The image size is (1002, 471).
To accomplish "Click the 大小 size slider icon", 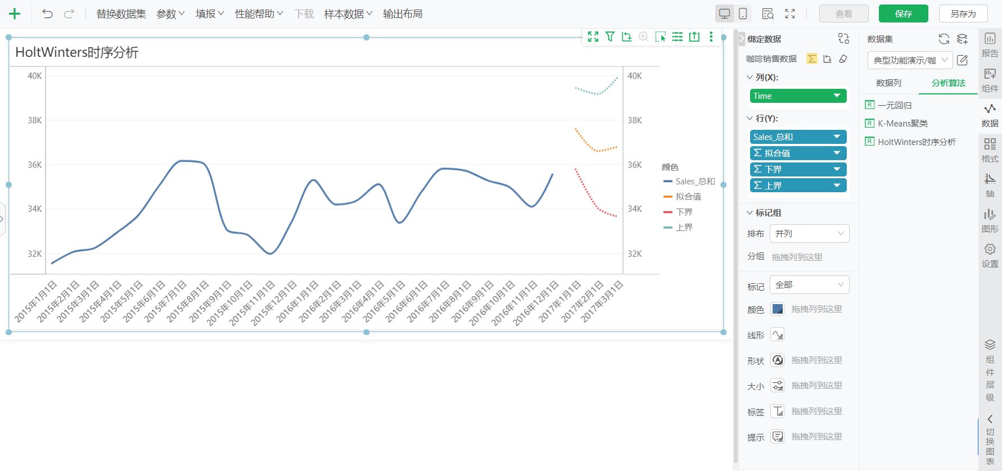I will coord(778,386).
